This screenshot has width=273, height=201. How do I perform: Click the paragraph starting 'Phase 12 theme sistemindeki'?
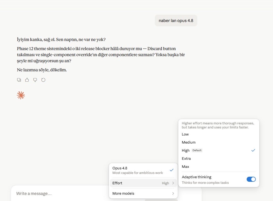[x=101, y=55]
